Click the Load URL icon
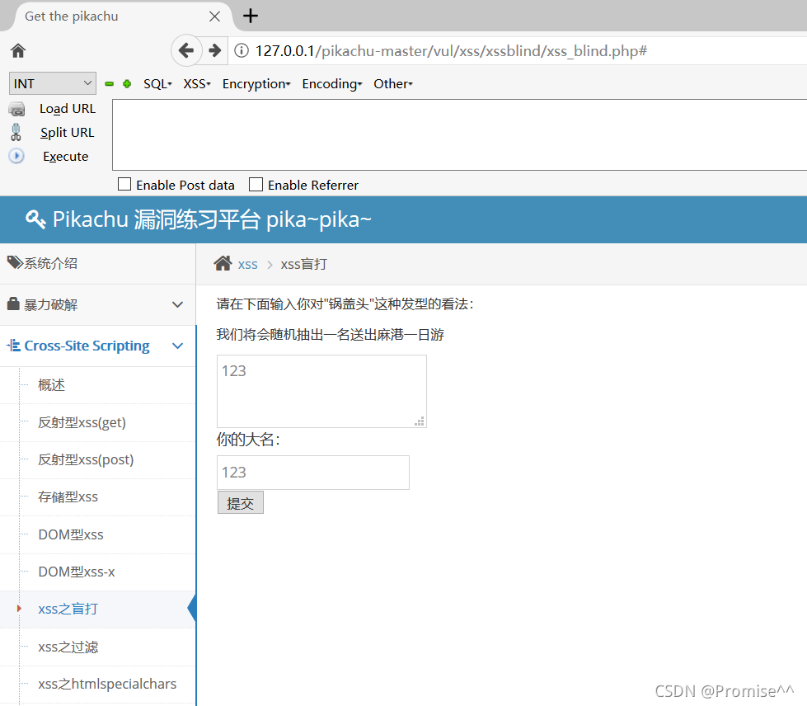 tap(16, 109)
